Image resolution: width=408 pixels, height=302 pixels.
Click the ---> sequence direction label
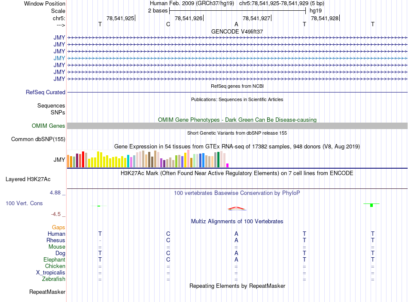tap(61, 25)
